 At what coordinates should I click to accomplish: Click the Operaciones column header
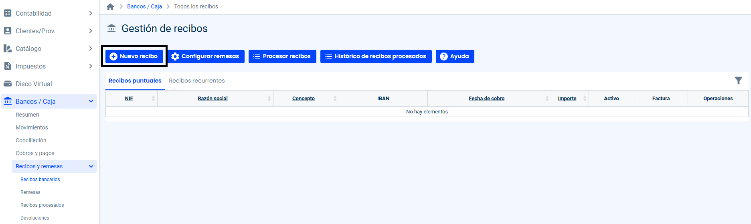click(x=718, y=99)
